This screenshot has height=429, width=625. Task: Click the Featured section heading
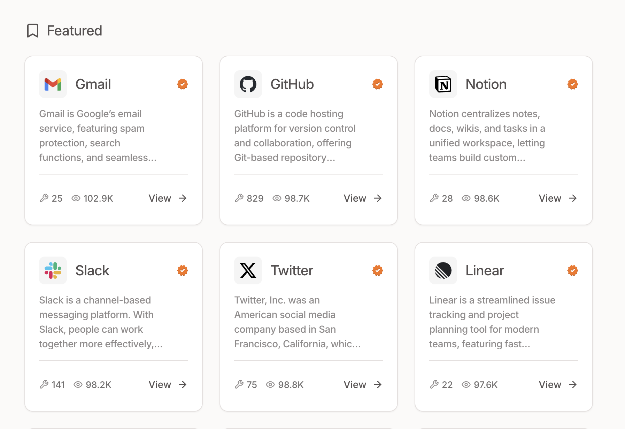(75, 31)
